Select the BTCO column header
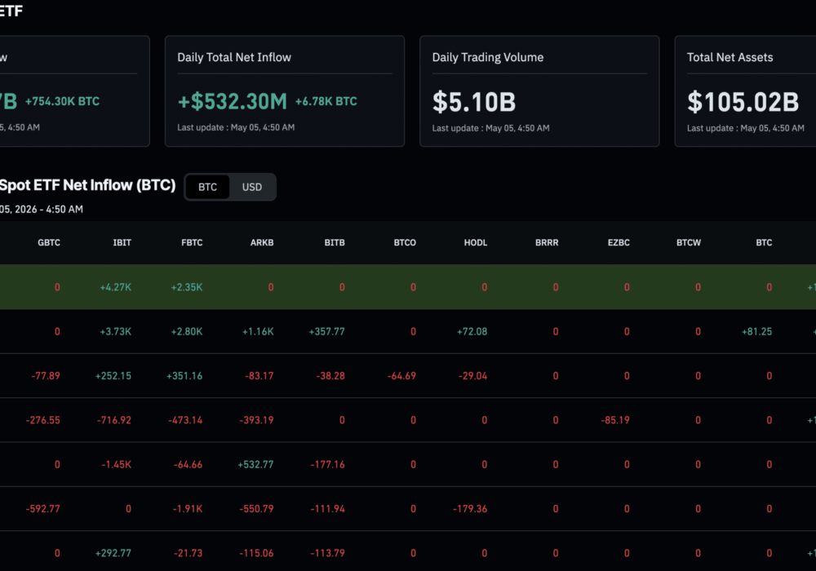Screen dimensions: 816x571 coord(405,243)
